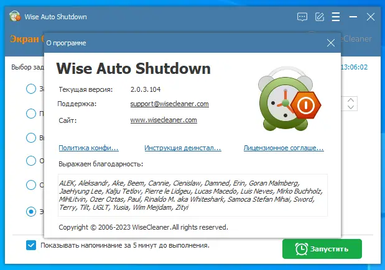This screenshot has width=385, height=270.
Task: Open www.wisecleaner.com website link
Action: [164, 120]
